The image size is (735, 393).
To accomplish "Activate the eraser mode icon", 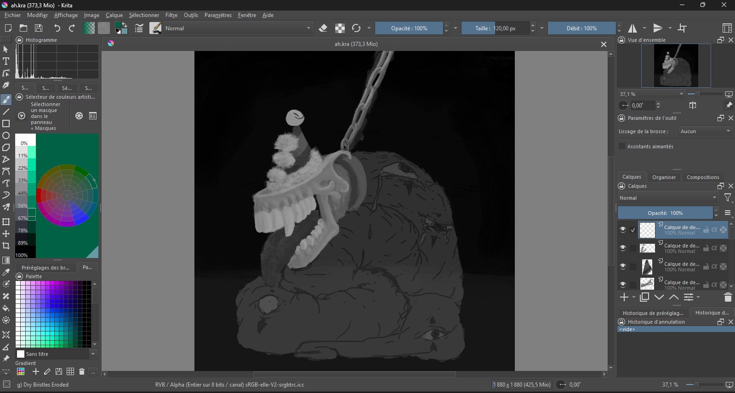I will [x=323, y=28].
